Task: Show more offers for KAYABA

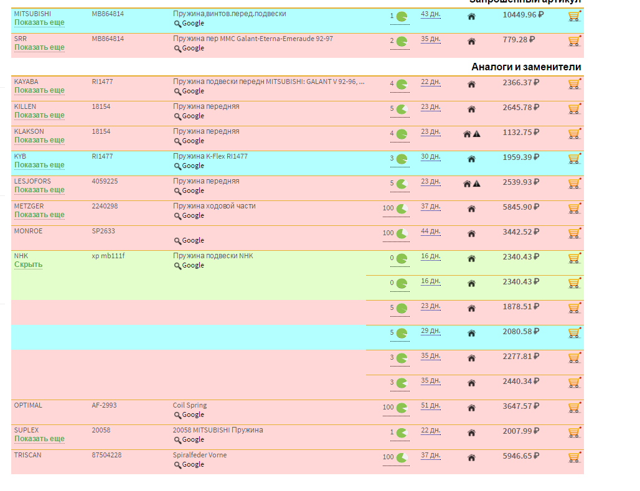Action: point(40,90)
